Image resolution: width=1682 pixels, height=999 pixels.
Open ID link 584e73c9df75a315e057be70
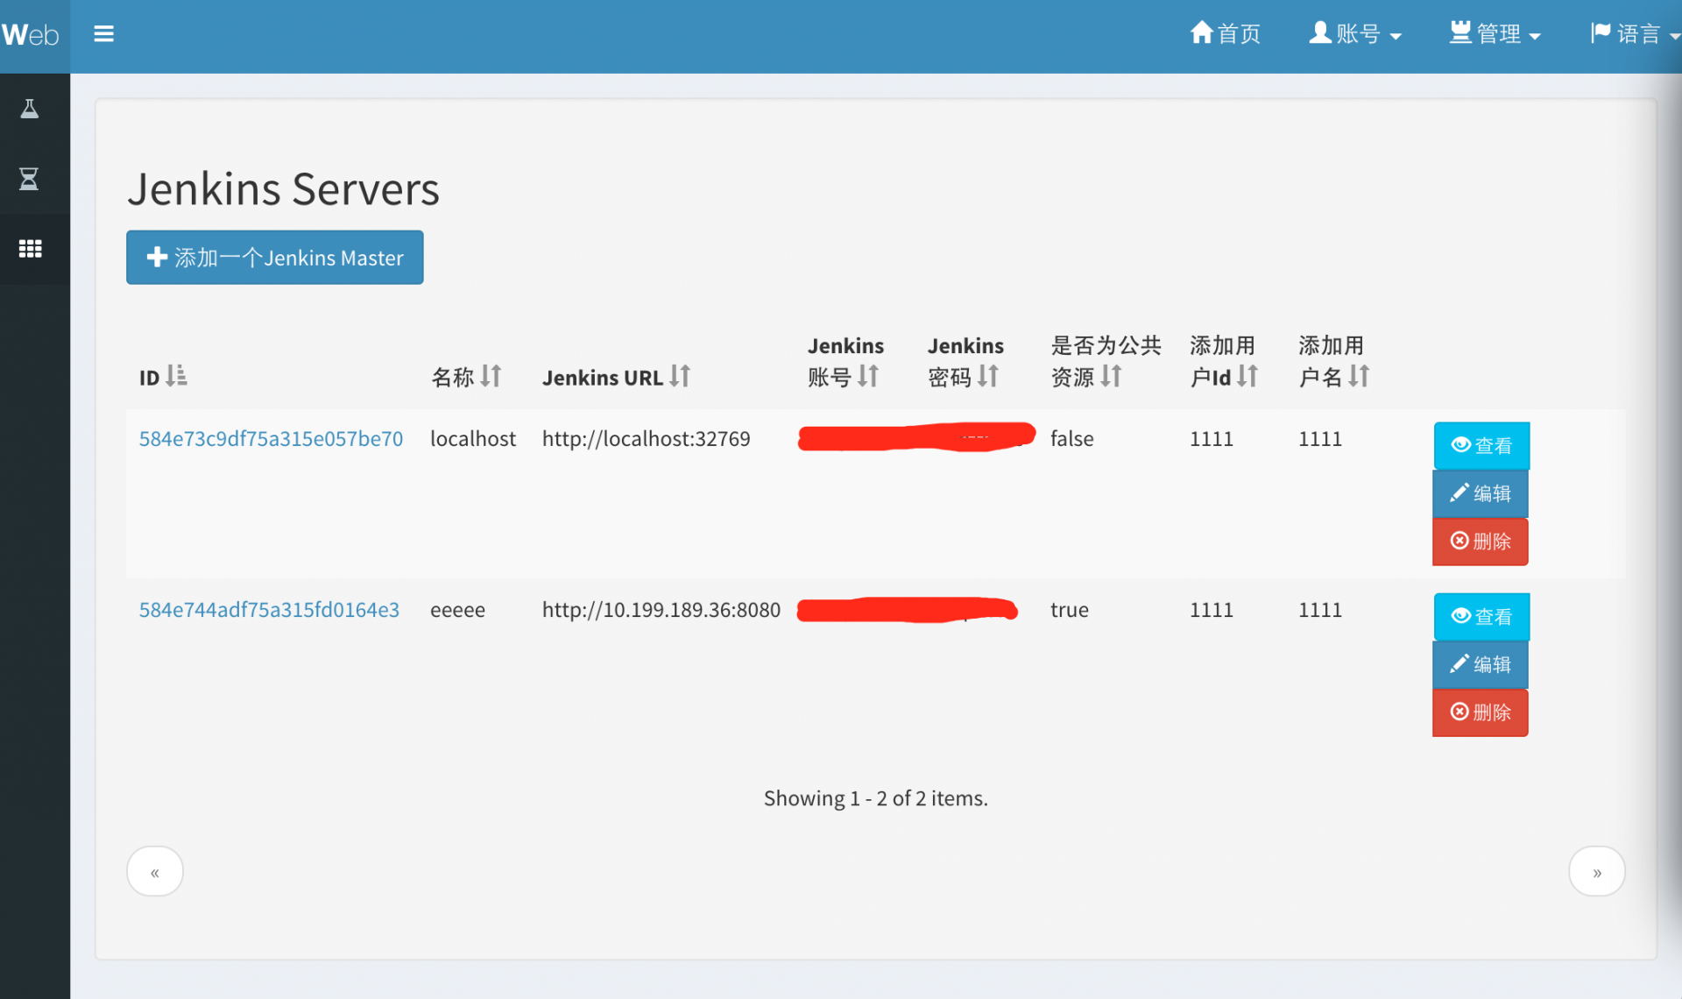pyautogui.click(x=271, y=438)
